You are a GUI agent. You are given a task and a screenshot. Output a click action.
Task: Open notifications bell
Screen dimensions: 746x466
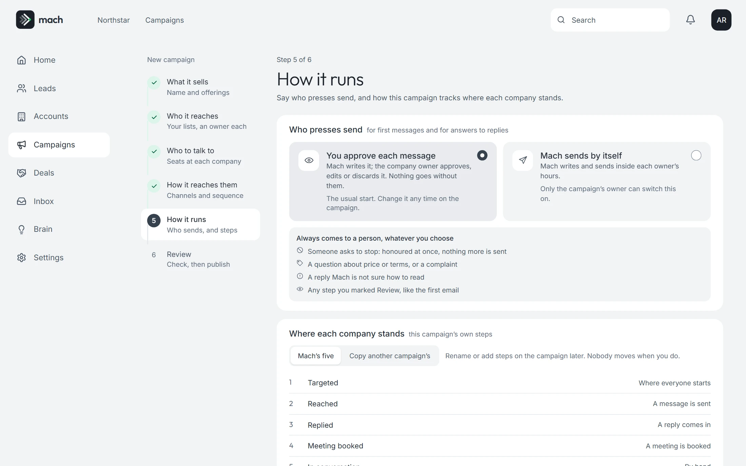pyautogui.click(x=690, y=20)
